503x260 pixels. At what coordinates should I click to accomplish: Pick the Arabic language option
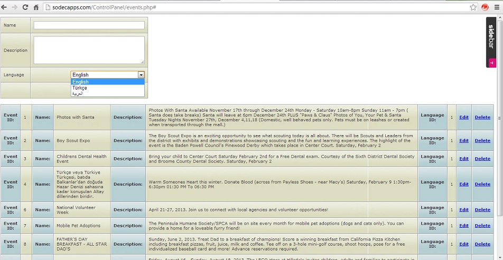pos(78,94)
